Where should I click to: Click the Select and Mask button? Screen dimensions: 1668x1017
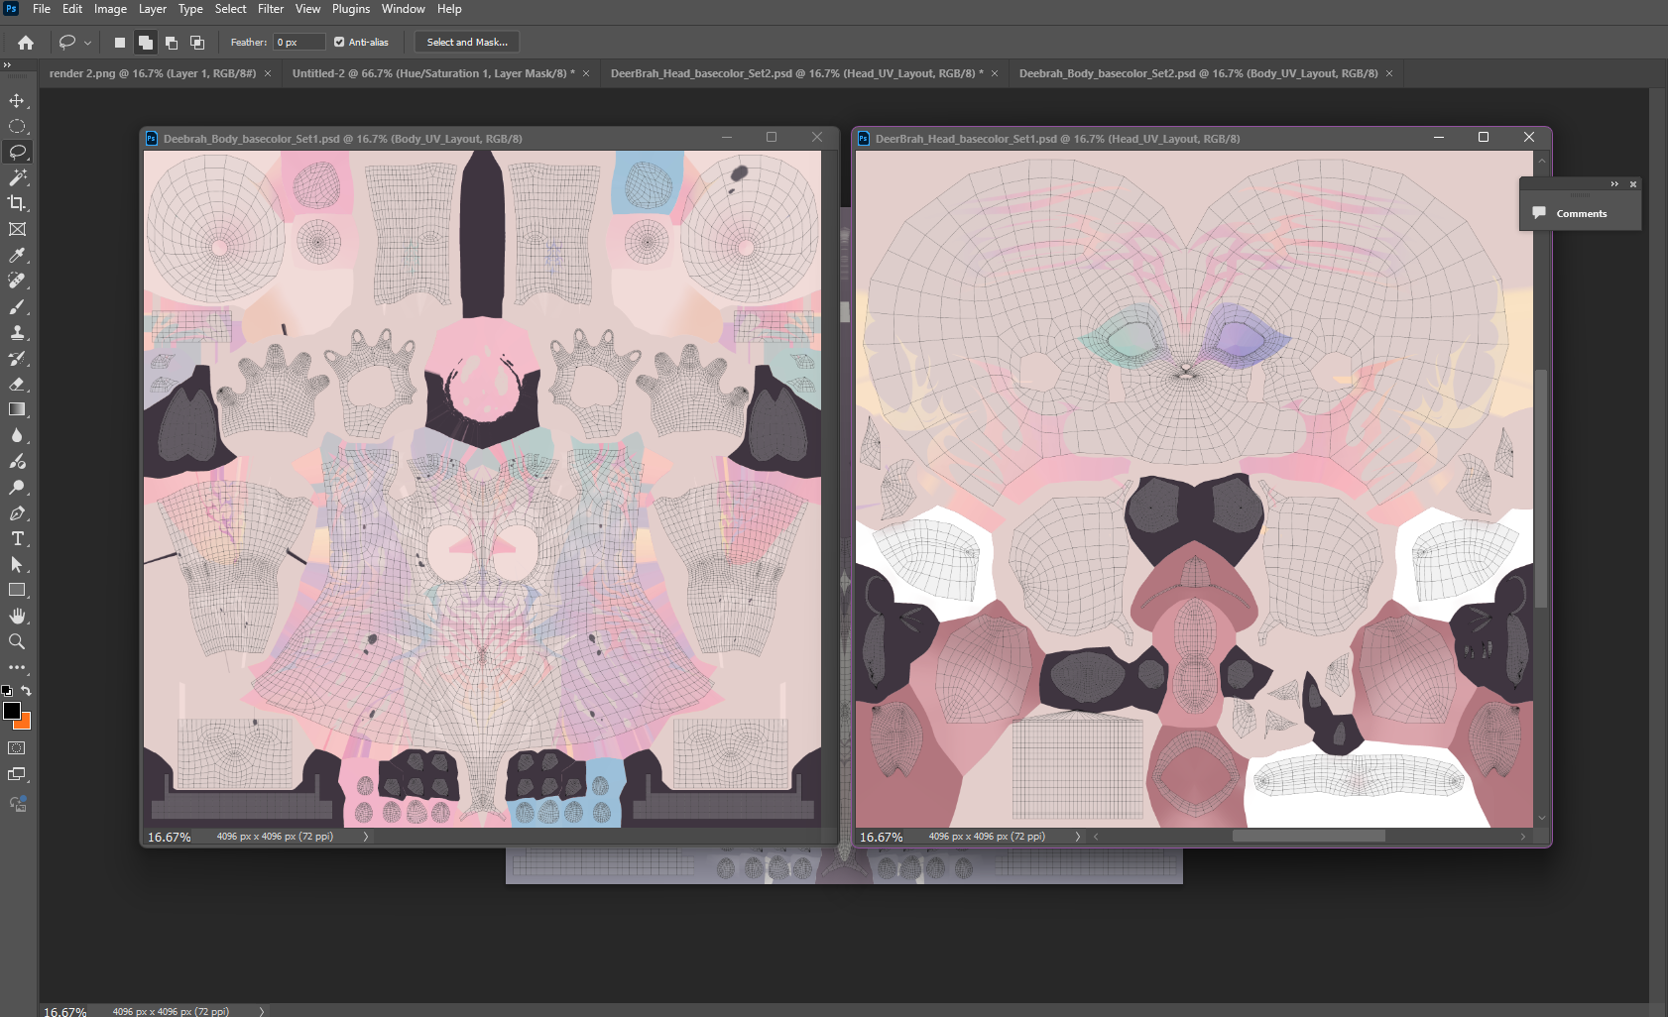click(x=467, y=42)
